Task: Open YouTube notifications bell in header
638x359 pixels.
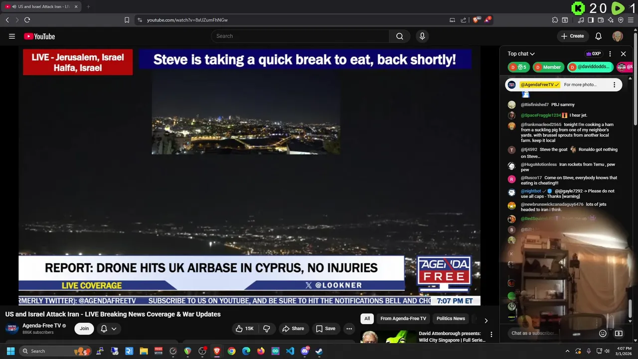Action: 599,36
